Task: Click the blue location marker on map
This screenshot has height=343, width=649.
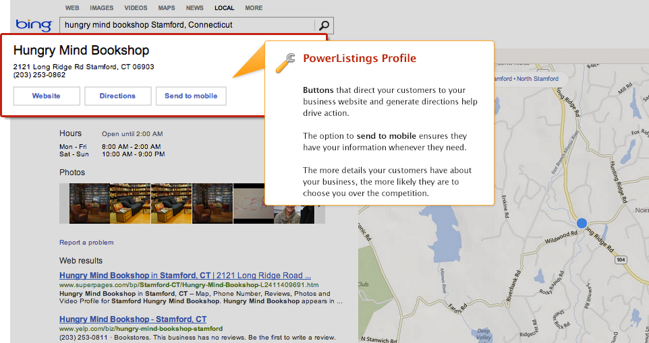Action: coord(582,223)
